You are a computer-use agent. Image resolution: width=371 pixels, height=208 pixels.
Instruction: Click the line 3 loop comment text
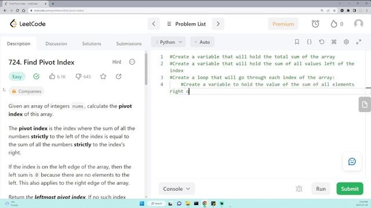pos(252,77)
